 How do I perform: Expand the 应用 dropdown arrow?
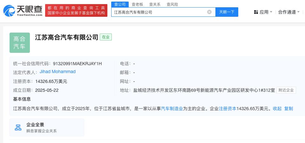271,12
